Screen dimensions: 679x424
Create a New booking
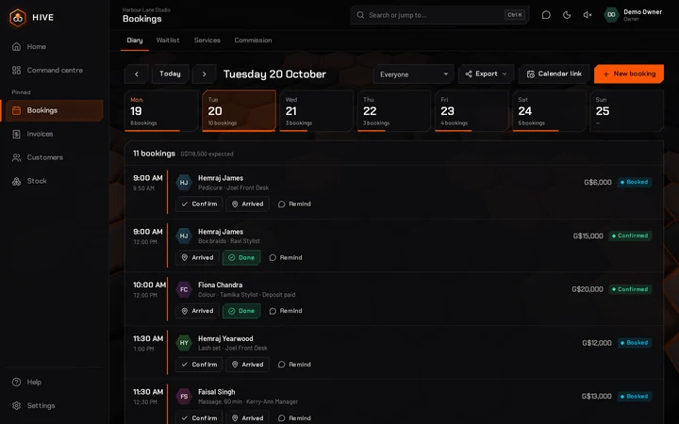[x=629, y=74]
